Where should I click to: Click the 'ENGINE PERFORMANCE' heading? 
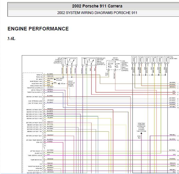pos(38,29)
